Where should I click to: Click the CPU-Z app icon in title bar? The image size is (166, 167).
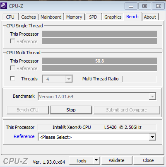coord(4,6)
